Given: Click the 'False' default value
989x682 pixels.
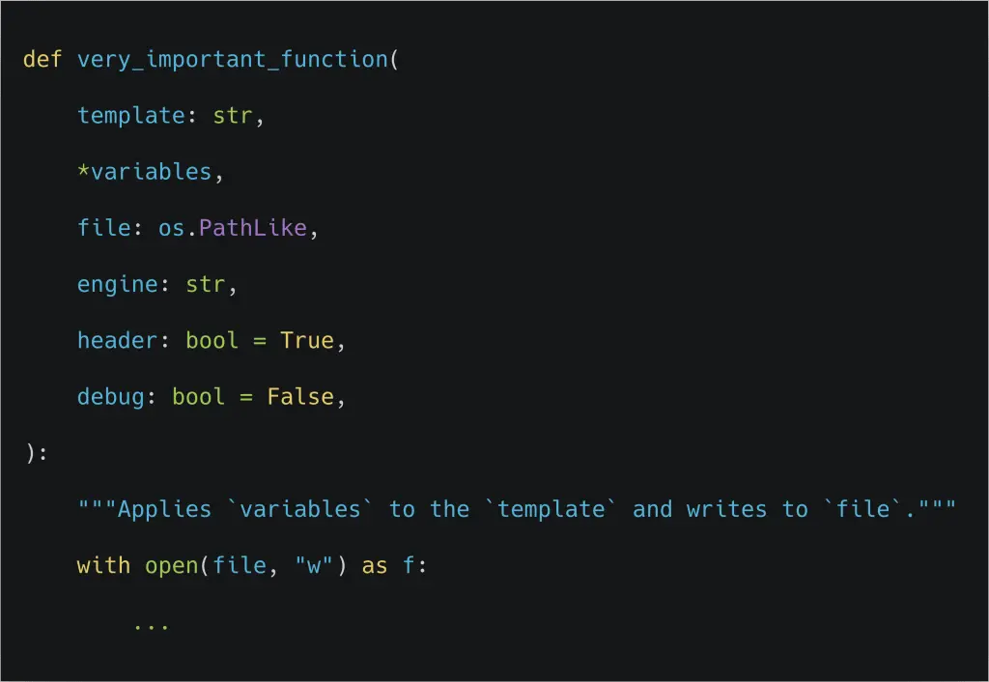Looking at the screenshot, I should (x=299, y=396).
